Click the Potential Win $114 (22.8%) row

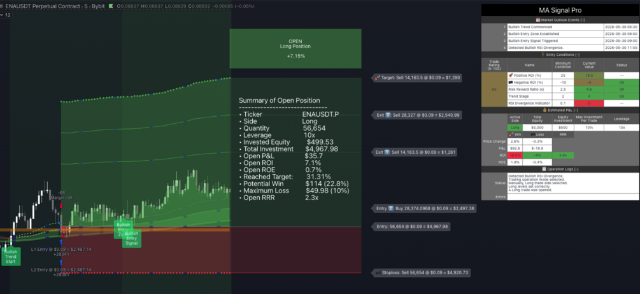tap(294, 184)
